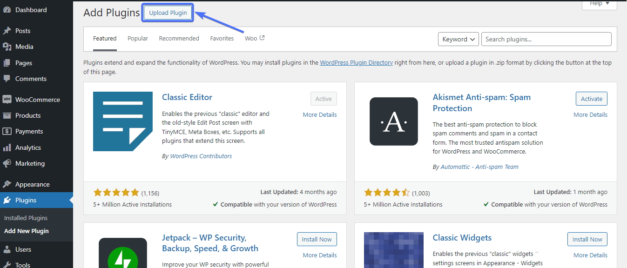This screenshot has width=627, height=268.
Task: Click the Classic Editor star rating
Action: [x=116, y=193]
